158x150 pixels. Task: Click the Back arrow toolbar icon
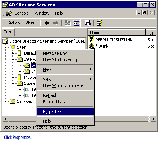pos(47,23)
